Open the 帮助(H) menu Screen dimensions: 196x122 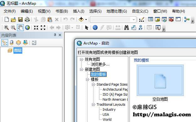click(x=178, y=11)
